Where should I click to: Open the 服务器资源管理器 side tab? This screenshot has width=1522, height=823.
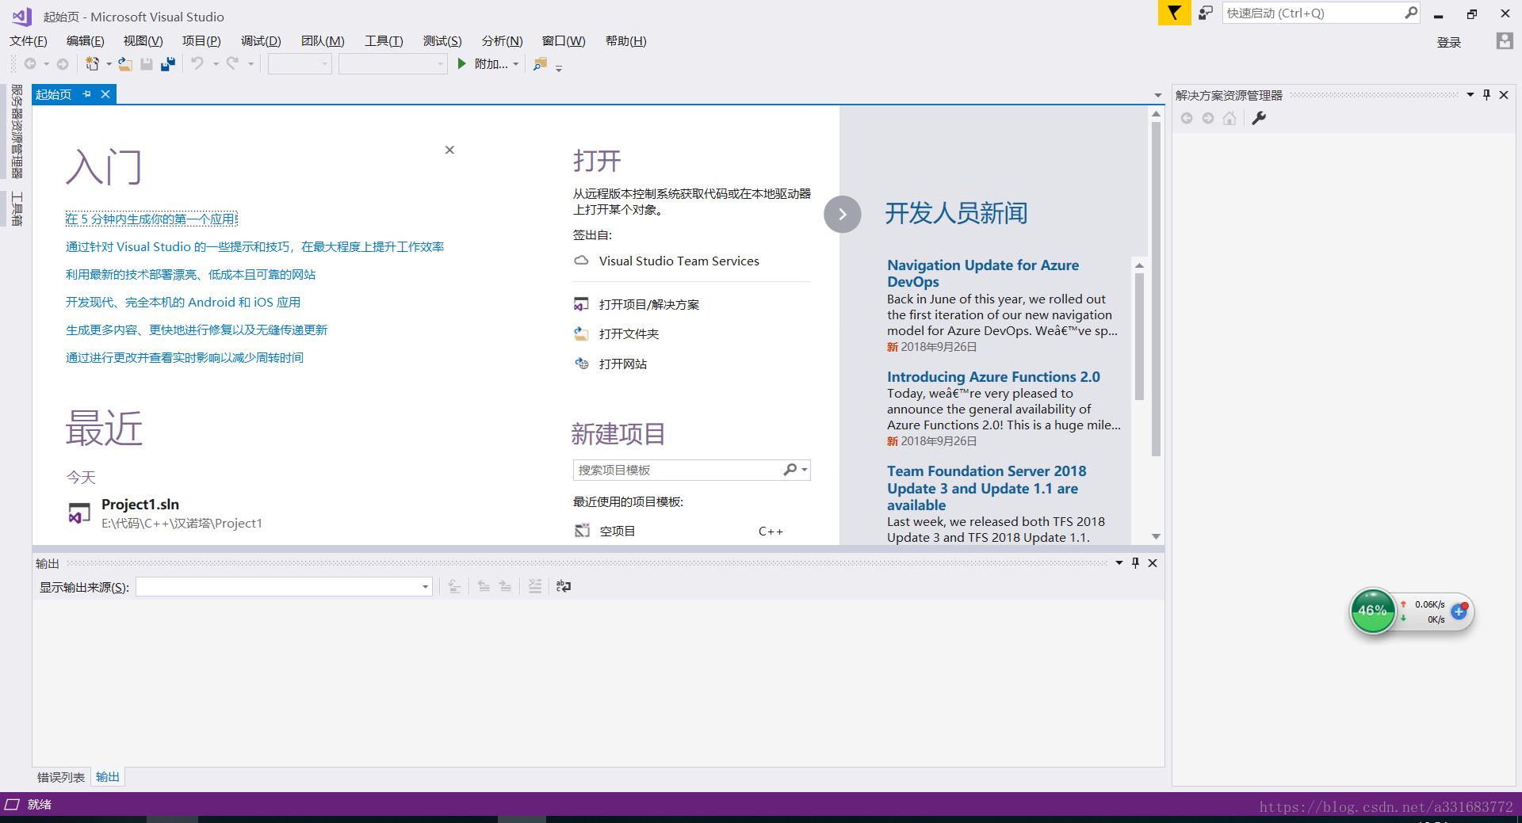(16, 131)
